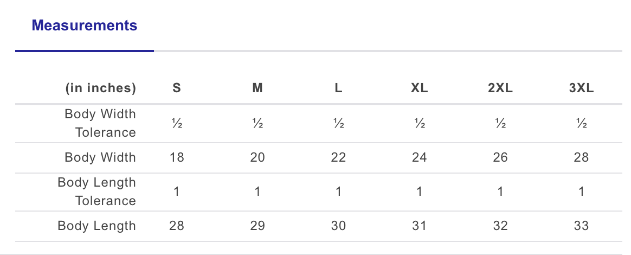This screenshot has height=255, width=631.
Task: Select the Body Length Tolerance row label
Action: [x=96, y=192]
